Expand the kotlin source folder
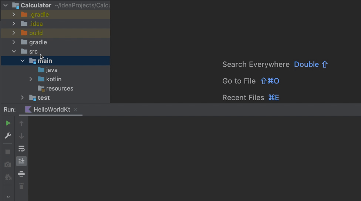The width and height of the screenshot is (361, 201). pyautogui.click(x=31, y=79)
